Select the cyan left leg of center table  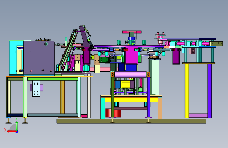103,108
